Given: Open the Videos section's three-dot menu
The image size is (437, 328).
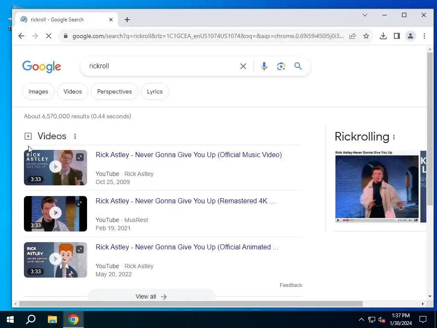Looking at the screenshot, I should point(75,136).
